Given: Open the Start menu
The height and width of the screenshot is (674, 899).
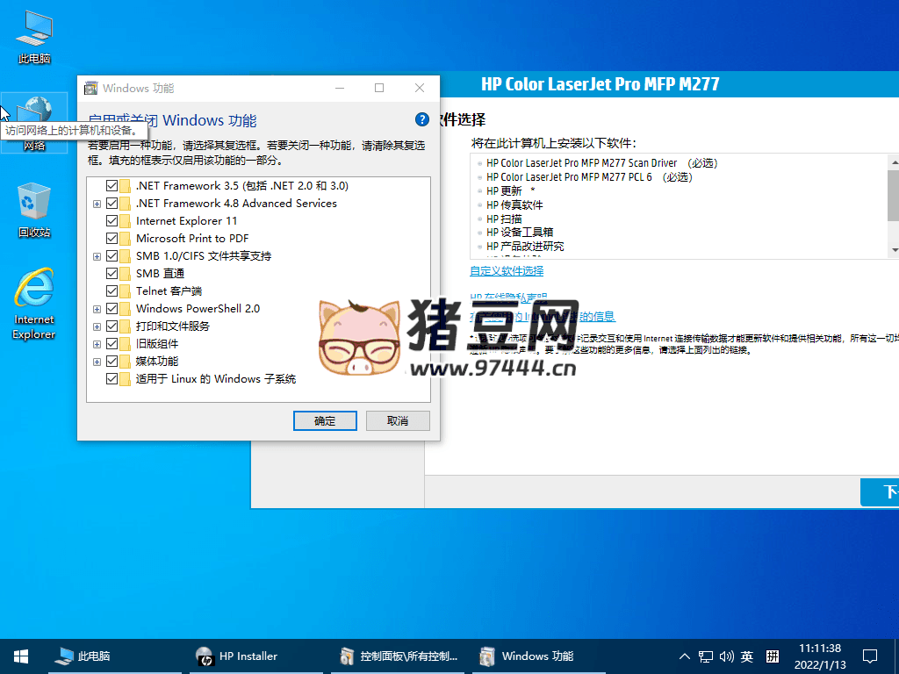Looking at the screenshot, I should tap(19, 656).
